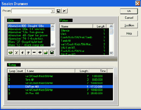Image resolution: width=141 pixels, height=110 pixels.
Task: Click the first icon in the song toolbar
Action: [x=10, y=52]
